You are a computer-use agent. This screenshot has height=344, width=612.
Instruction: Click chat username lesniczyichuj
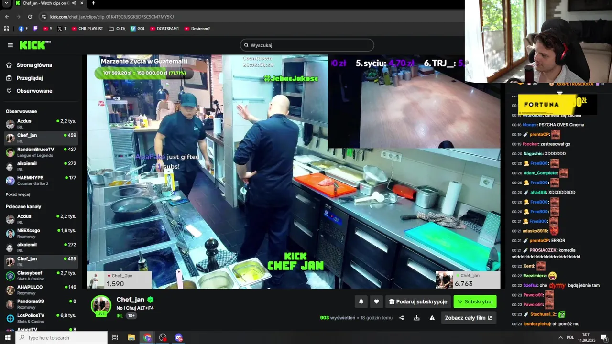[x=537, y=324]
